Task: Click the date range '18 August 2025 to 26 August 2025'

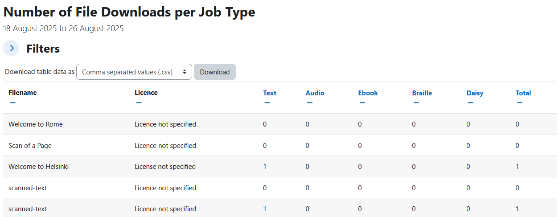Action: [63, 29]
